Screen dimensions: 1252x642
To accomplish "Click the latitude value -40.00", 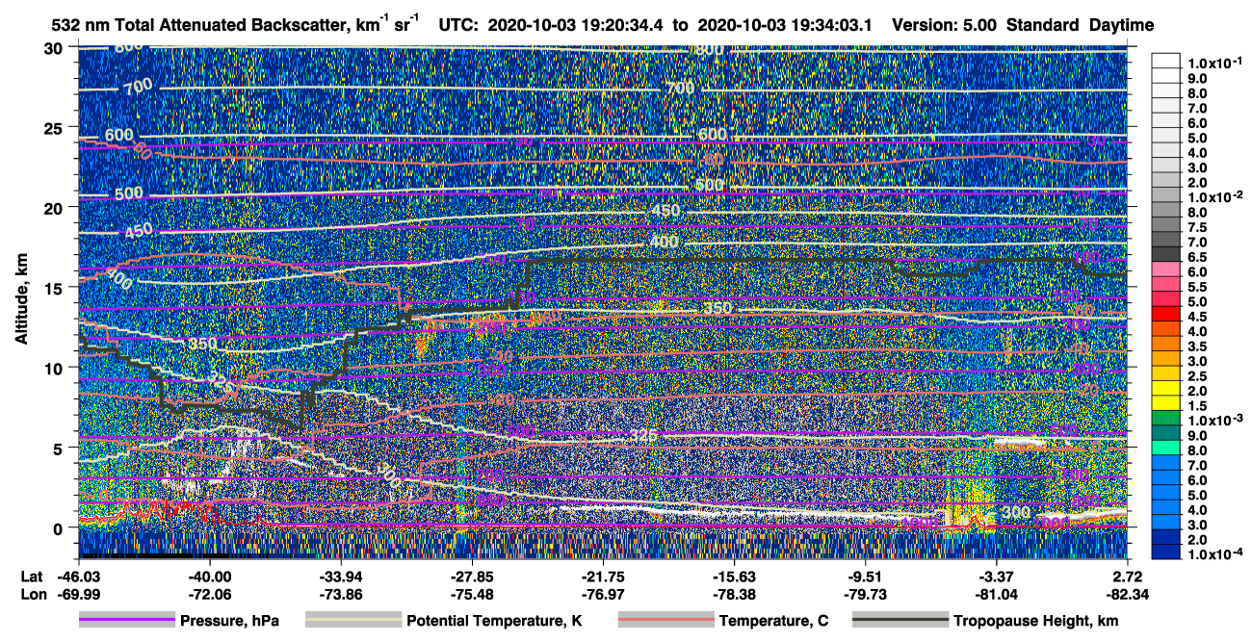I will 209,577.
